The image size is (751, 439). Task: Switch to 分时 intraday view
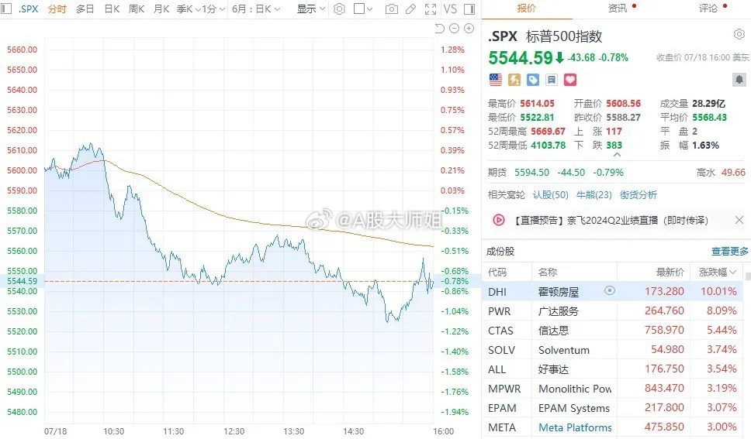tap(57, 9)
